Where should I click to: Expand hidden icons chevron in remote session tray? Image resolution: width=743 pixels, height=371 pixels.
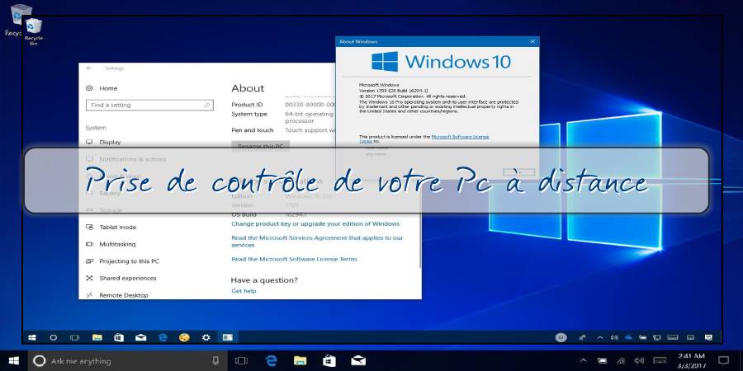(x=600, y=337)
